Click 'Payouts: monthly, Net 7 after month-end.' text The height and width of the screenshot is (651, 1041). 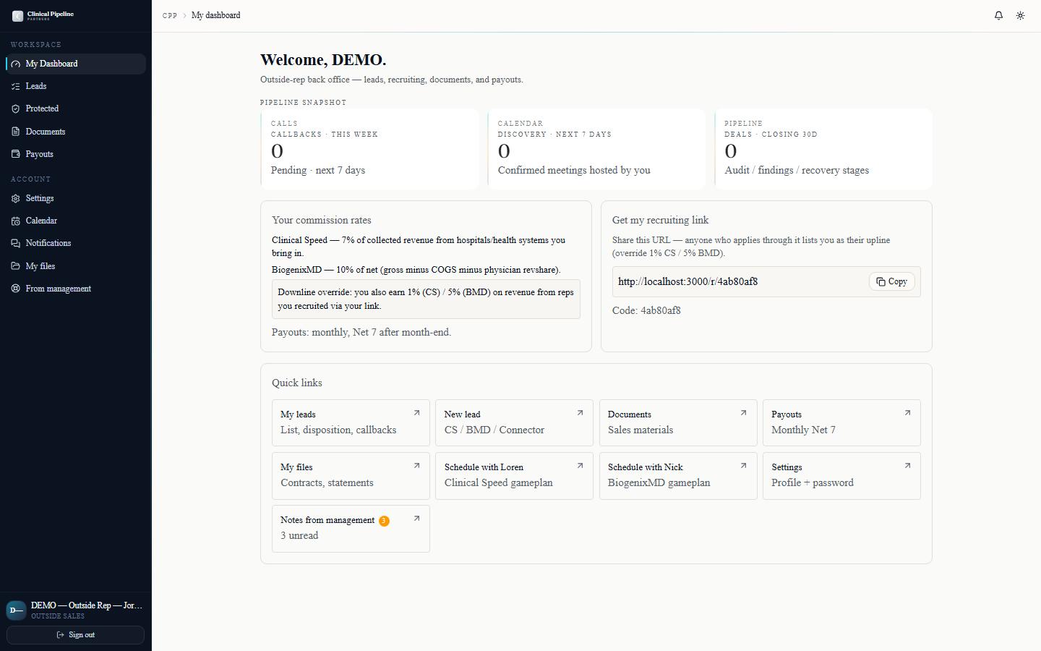click(361, 332)
